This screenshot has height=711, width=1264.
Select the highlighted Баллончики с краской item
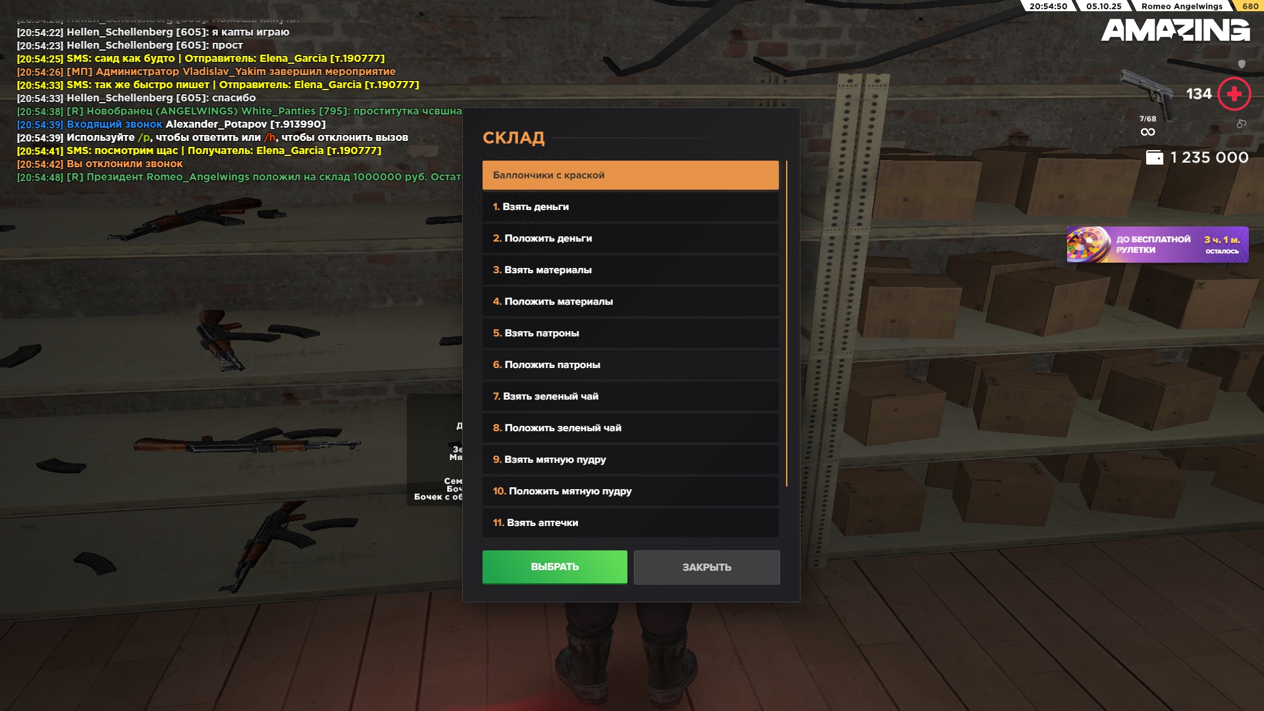[x=630, y=175]
